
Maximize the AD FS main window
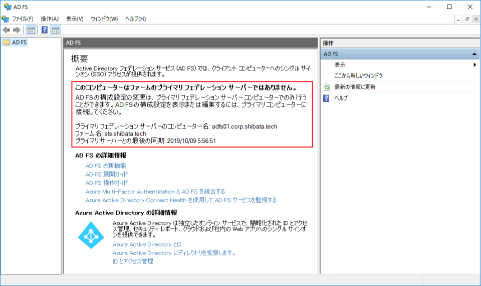pos(449,6)
